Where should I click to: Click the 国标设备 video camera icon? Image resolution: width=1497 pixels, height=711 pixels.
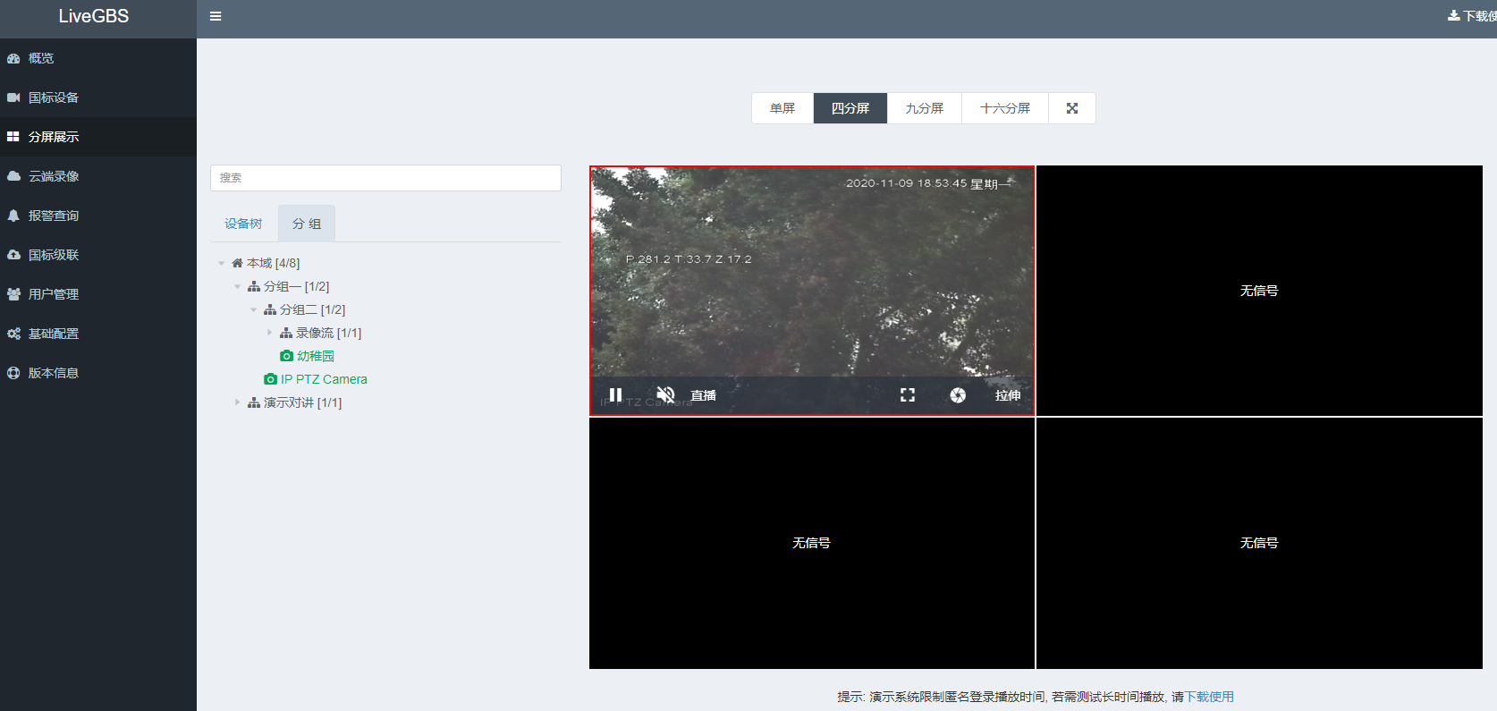pos(13,97)
